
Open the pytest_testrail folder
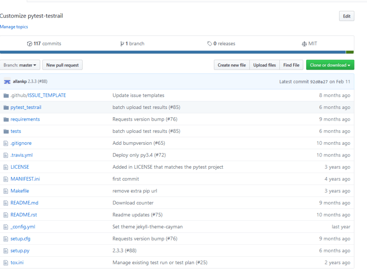coord(26,107)
